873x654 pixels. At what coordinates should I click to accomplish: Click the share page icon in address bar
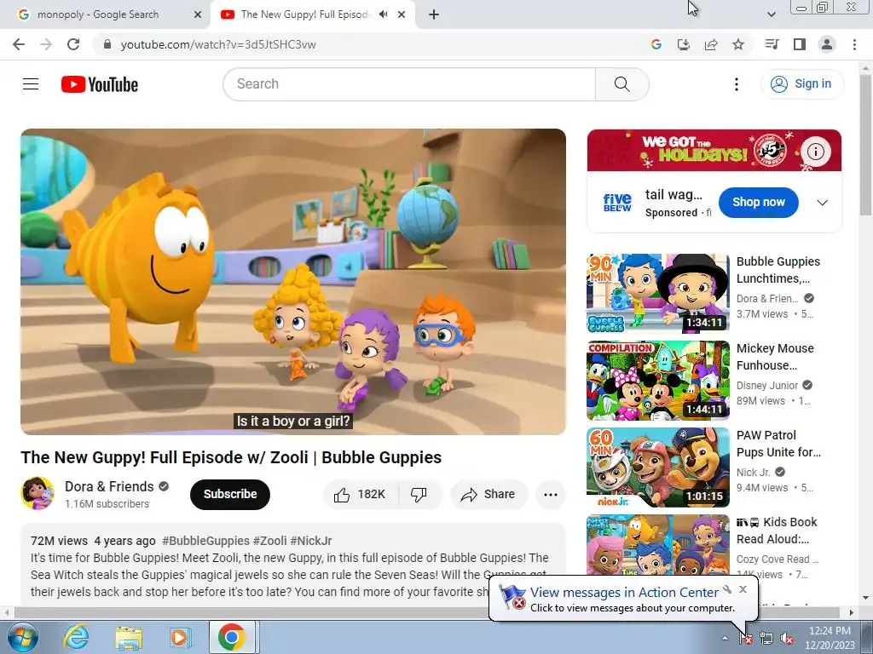coord(711,44)
